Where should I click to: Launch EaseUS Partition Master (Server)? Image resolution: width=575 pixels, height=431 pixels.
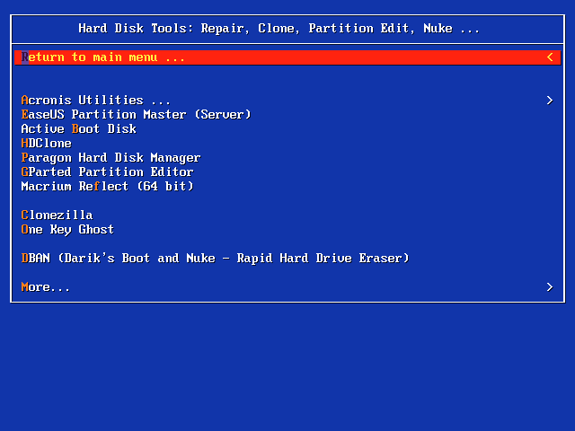click(136, 114)
